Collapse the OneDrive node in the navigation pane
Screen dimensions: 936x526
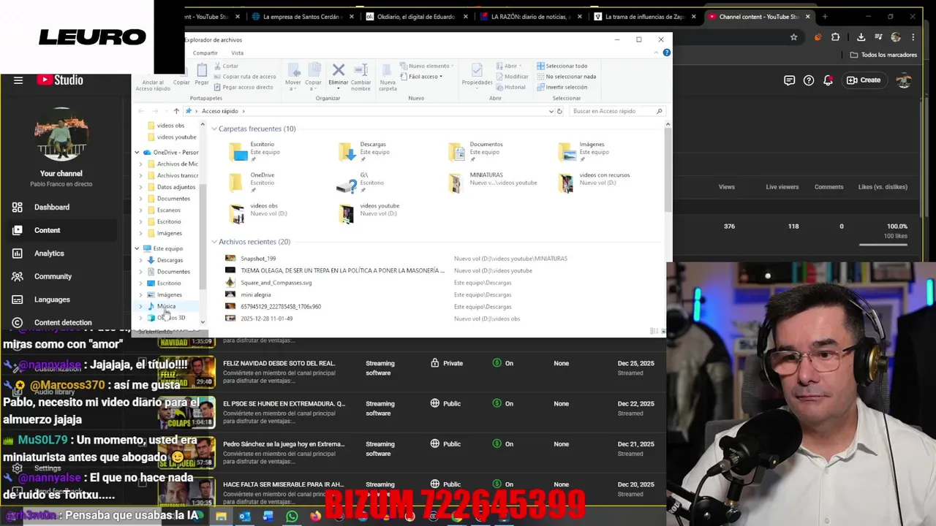[137, 153]
